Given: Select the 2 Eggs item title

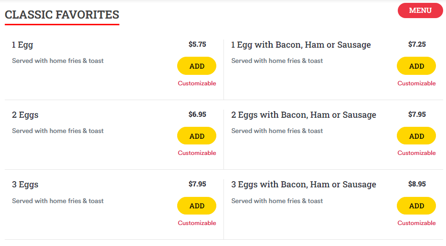Looking at the screenshot, I should pos(25,115).
